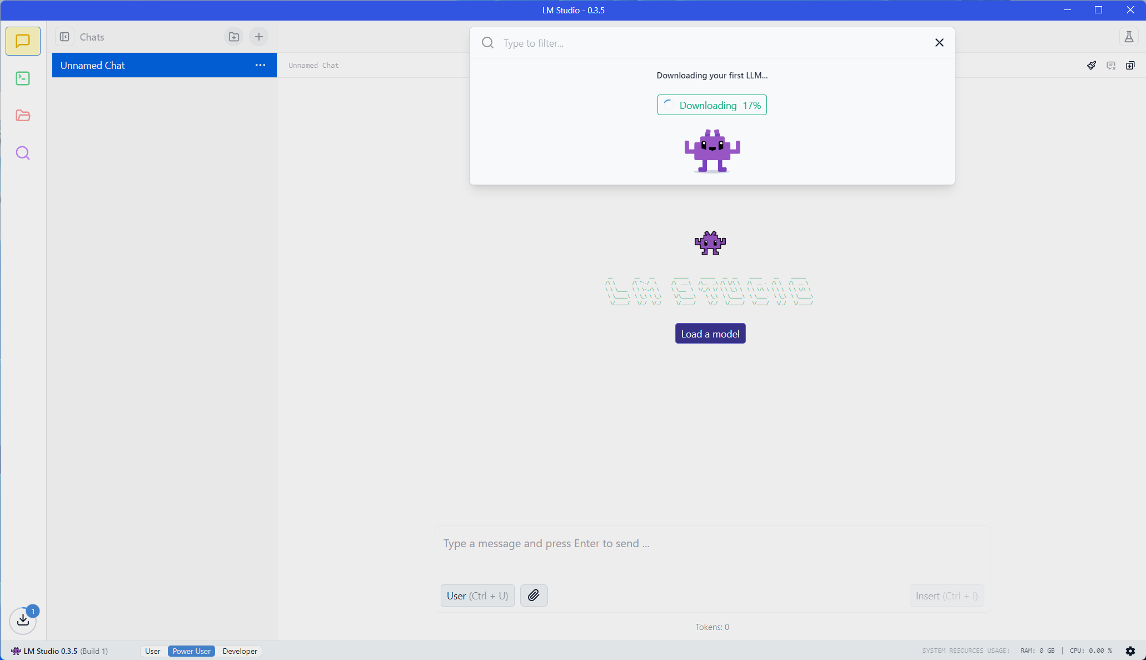Click the Insert (Ctrl + I) button
Image resolution: width=1146 pixels, height=660 pixels.
(946, 596)
